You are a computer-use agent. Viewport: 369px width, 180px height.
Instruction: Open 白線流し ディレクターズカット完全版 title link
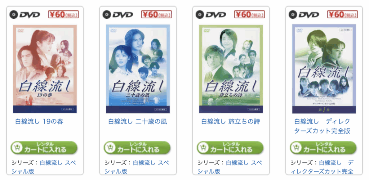(323, 126)
